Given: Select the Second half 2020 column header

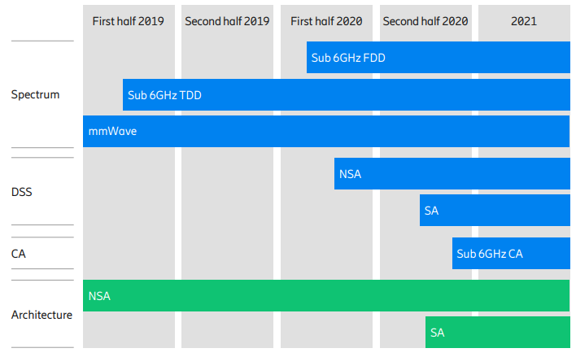Looking at the screenshot, I should [x=425, y=21].
